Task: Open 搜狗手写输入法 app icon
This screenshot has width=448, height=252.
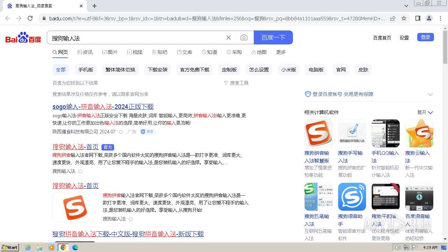Action: point(352,133)
